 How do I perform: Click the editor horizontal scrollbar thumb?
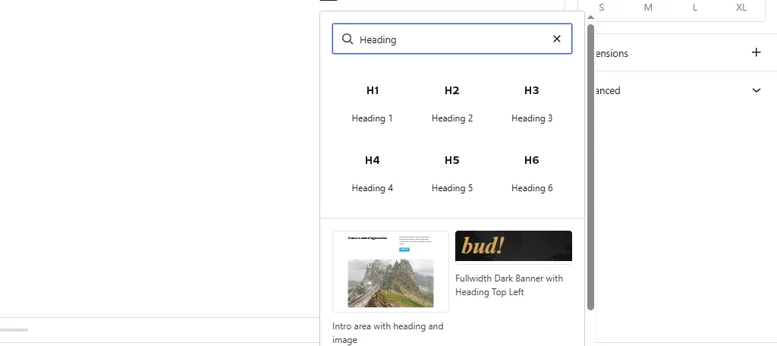tap(14, 329)
